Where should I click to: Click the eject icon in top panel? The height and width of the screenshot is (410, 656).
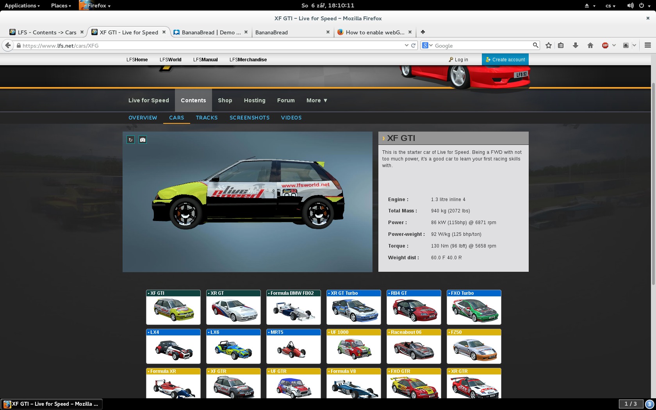(x=587, y=5)
